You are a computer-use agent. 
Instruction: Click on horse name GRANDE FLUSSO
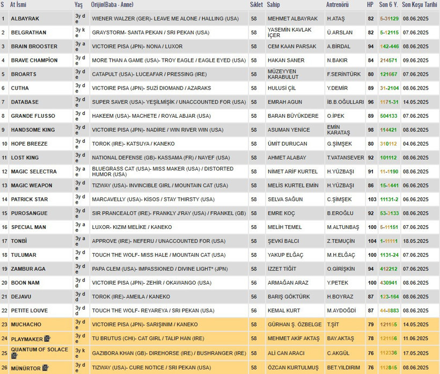pos(33,116)
